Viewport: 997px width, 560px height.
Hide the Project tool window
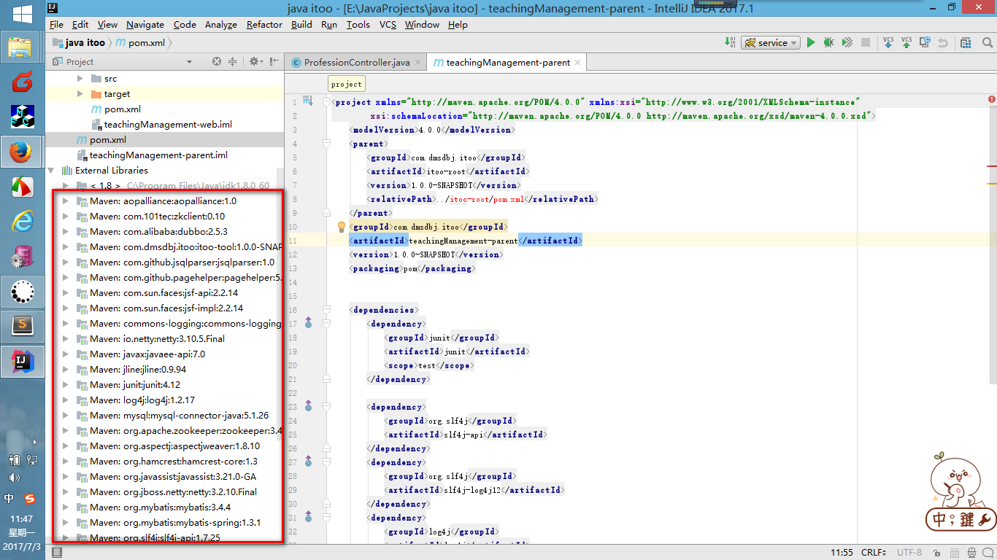[x=274, y=62]
